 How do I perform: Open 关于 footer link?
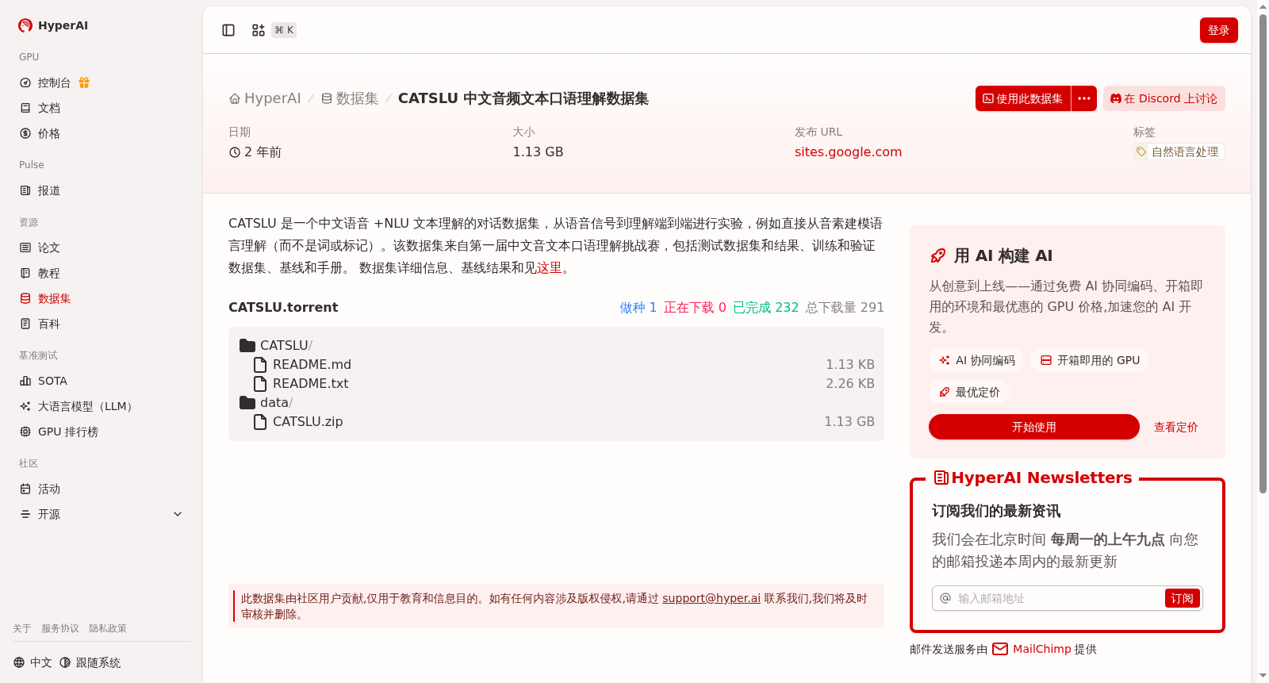22,628
